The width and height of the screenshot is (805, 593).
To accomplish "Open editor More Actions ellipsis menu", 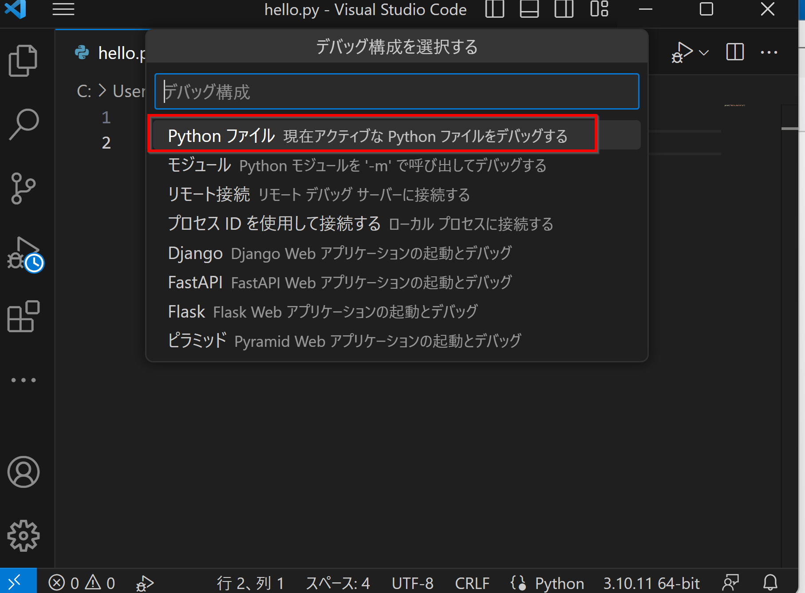I will point(769,52).
